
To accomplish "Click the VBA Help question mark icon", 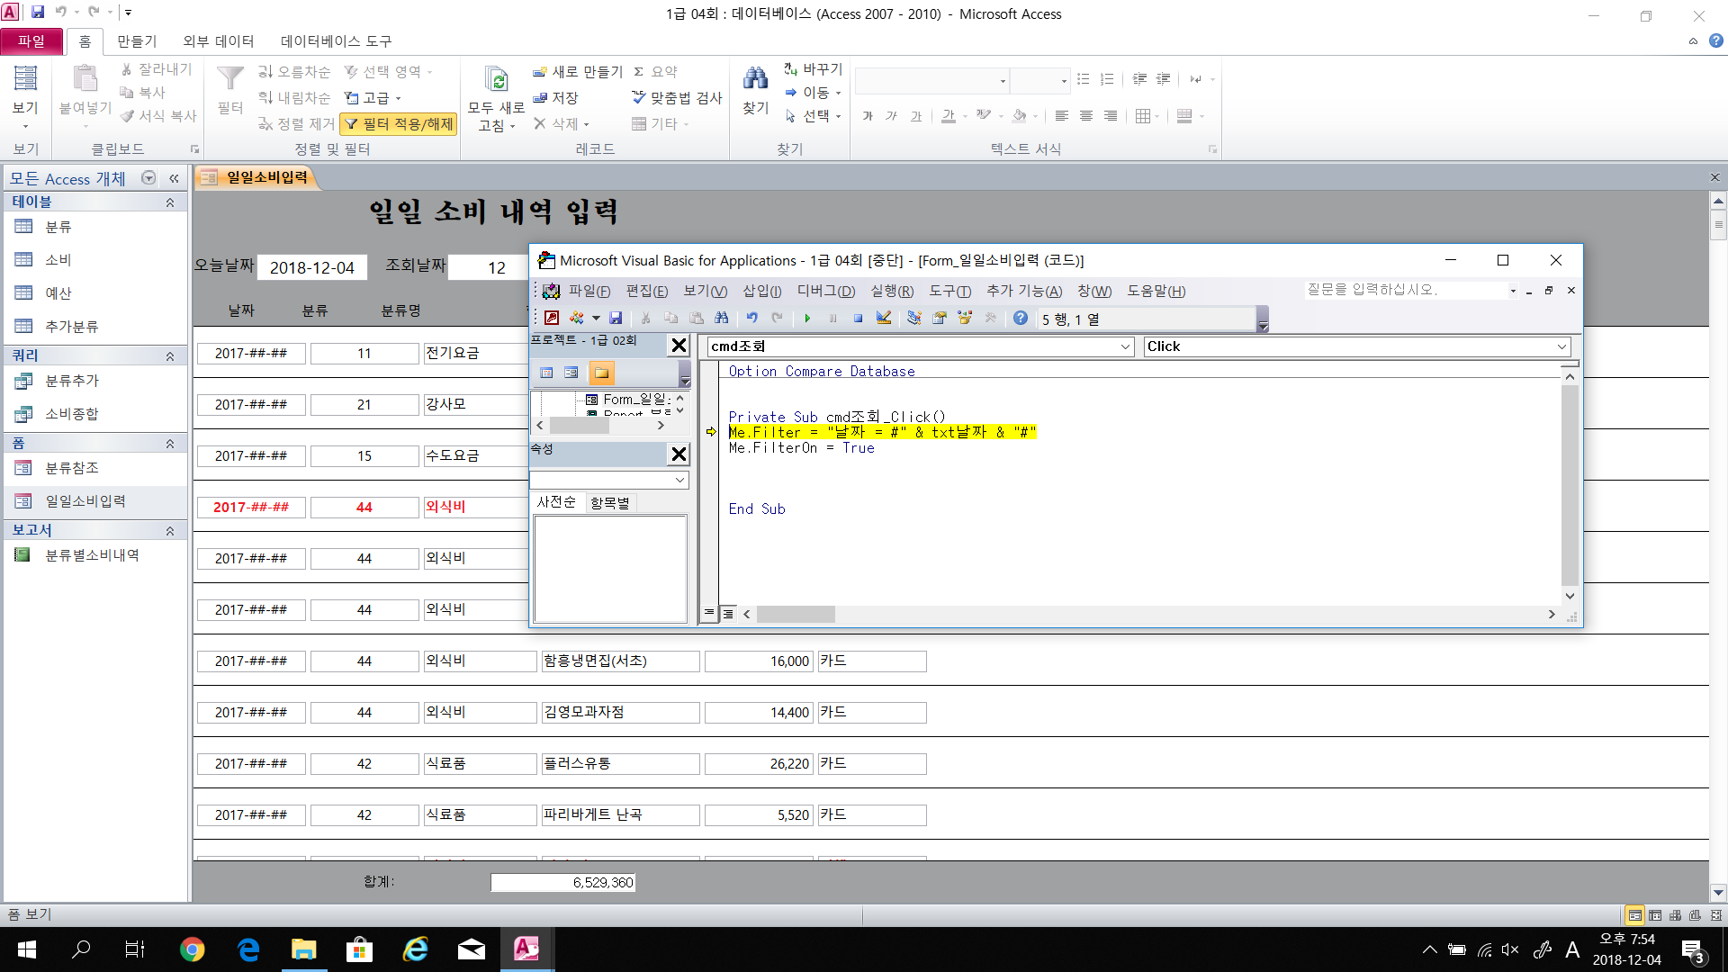I will [1020, 319].
